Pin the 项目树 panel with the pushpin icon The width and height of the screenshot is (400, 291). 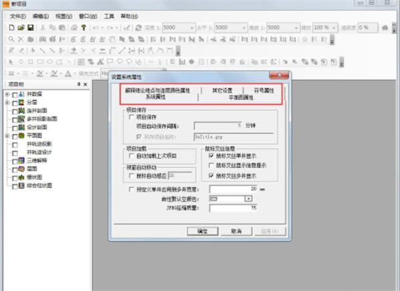tap(77, 85)
